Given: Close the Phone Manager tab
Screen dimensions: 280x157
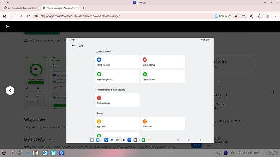Looking at the screenshot, I should click(x=78, y=8).
